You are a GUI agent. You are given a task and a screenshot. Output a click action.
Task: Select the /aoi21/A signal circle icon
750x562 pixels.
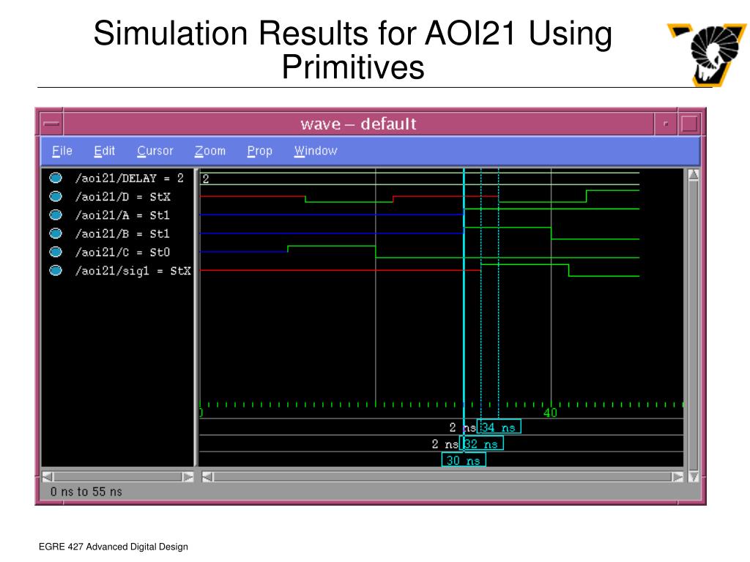(x=56, y=215)
